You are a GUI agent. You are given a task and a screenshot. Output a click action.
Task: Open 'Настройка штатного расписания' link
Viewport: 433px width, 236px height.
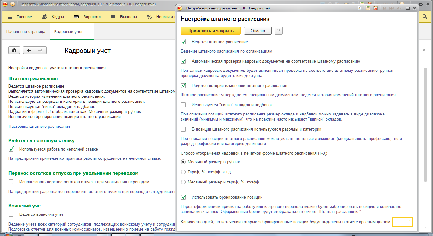(x=39, y=126)
